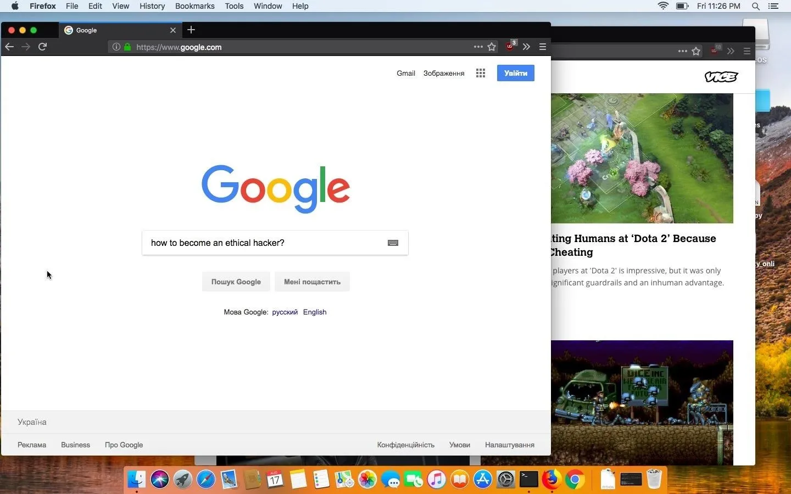Image resolution: width=791 pixels, height=494 pixels.
Task: Open Google Chrome from the Dock
Action: click(x=575, y=480)
